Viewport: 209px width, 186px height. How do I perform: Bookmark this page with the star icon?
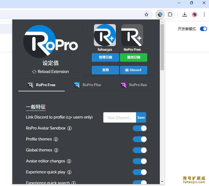tap(146, 15)
